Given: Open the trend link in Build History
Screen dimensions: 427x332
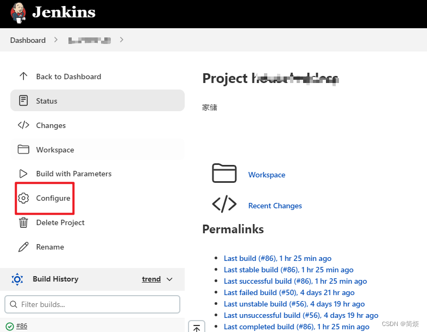Looking at the screenshot, I should coord(151,279).
